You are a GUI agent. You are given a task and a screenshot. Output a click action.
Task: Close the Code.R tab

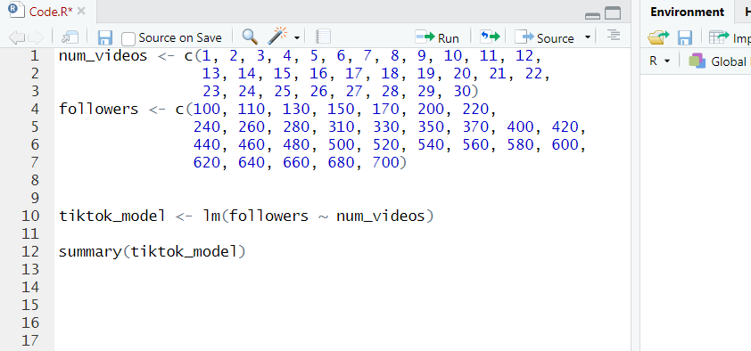pyautogui.click(x=81, y=11)
